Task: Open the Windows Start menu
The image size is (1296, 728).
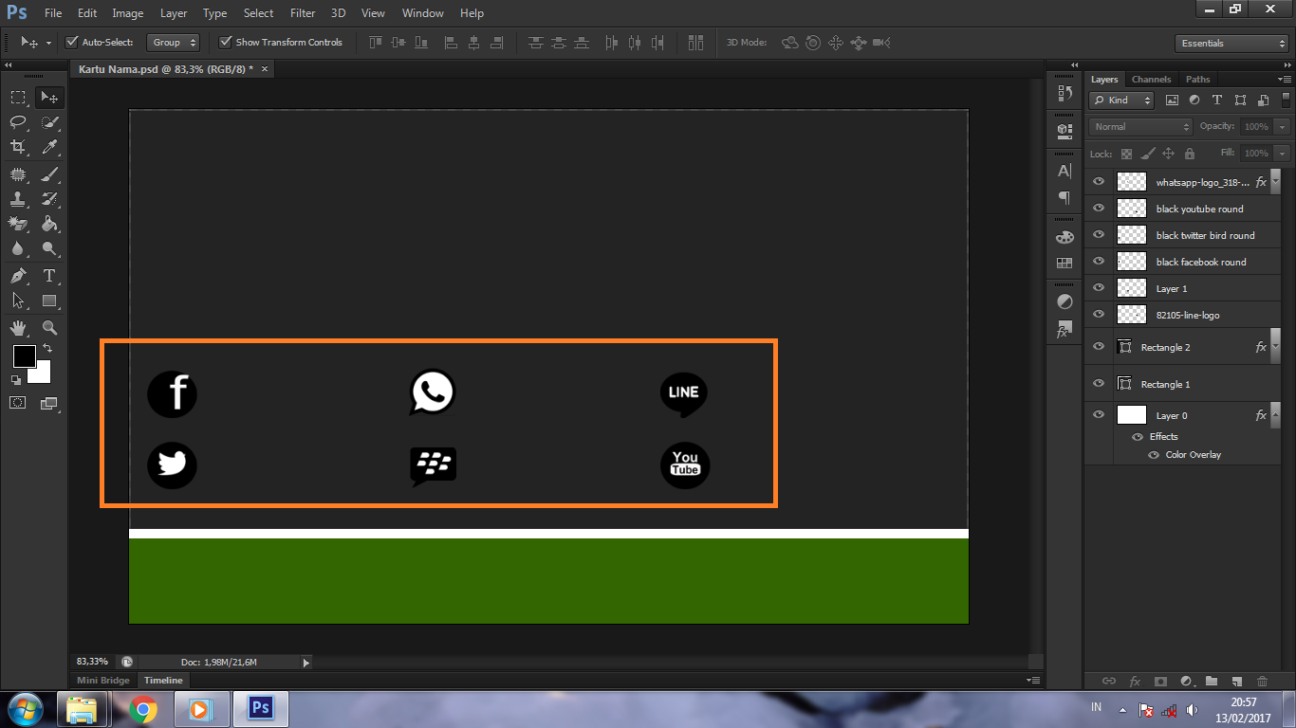Action: tap(24, 708)
